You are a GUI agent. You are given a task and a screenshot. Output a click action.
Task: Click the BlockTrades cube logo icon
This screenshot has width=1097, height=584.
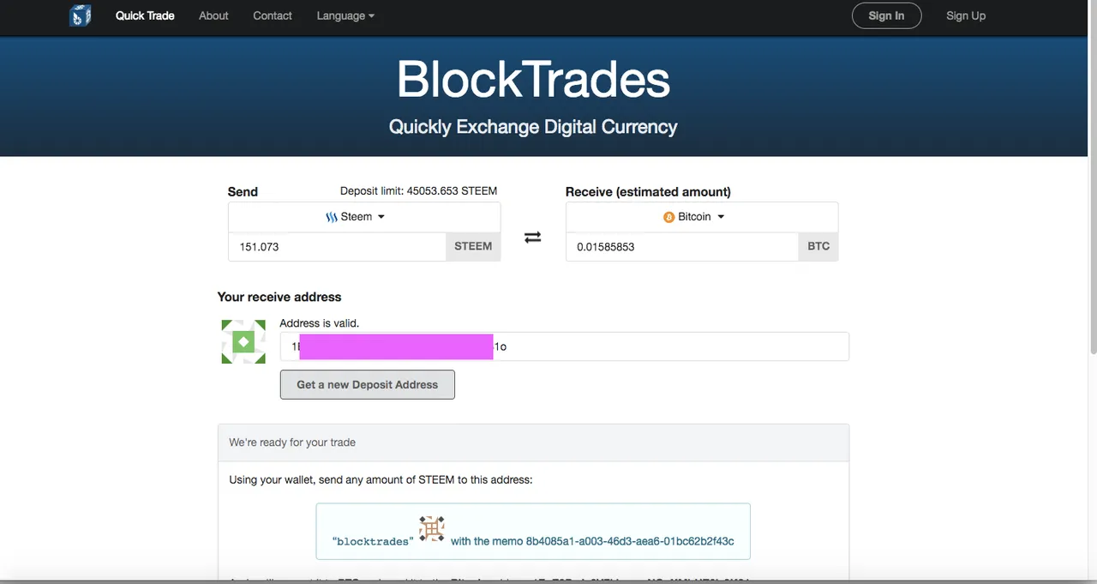point(80,15)
